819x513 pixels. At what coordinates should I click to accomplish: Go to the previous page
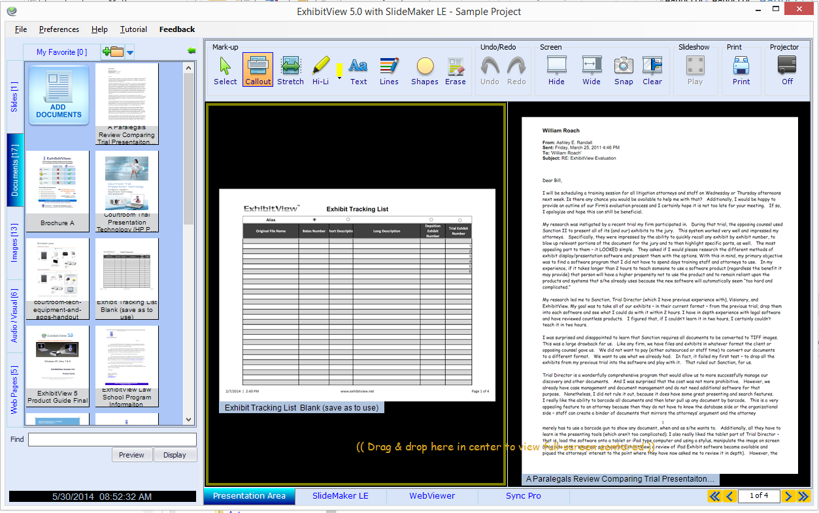729,496
